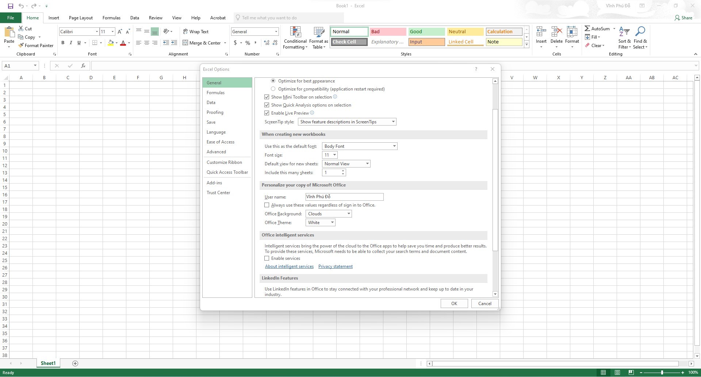Select Optimize for best appearance radio

(273, 81)
